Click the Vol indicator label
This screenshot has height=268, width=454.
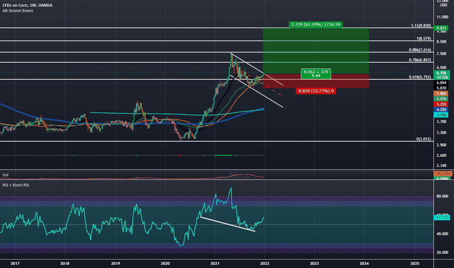(5, 175)
